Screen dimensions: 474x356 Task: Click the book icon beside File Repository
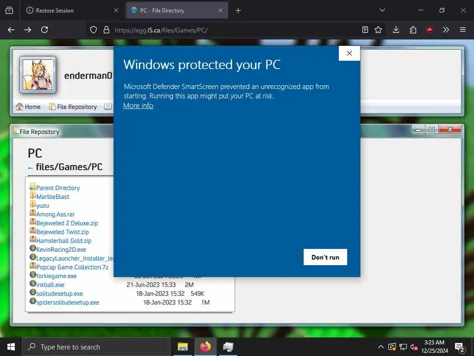(x=108, y=107)
